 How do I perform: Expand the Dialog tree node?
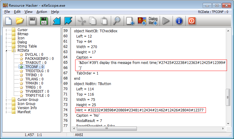6,42
